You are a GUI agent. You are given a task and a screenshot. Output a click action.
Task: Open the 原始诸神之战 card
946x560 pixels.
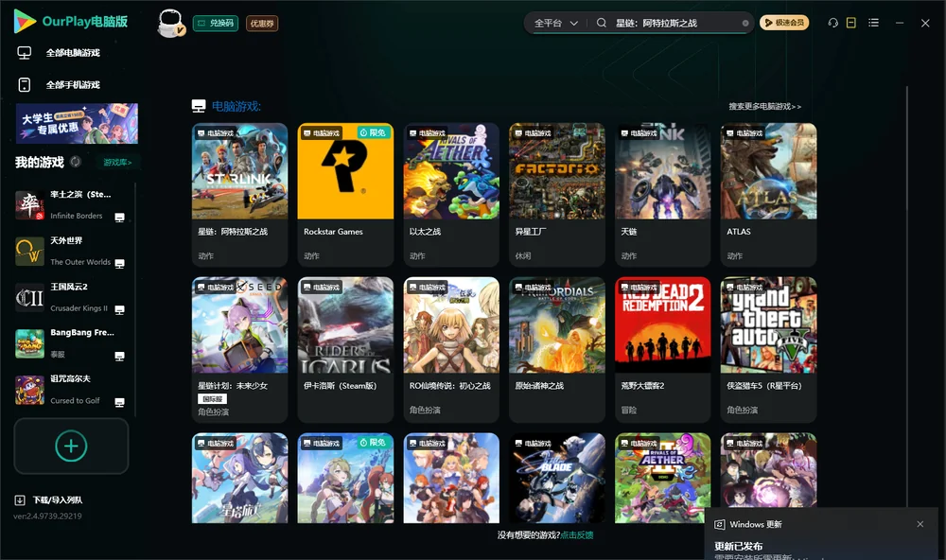tap(557, 349)
